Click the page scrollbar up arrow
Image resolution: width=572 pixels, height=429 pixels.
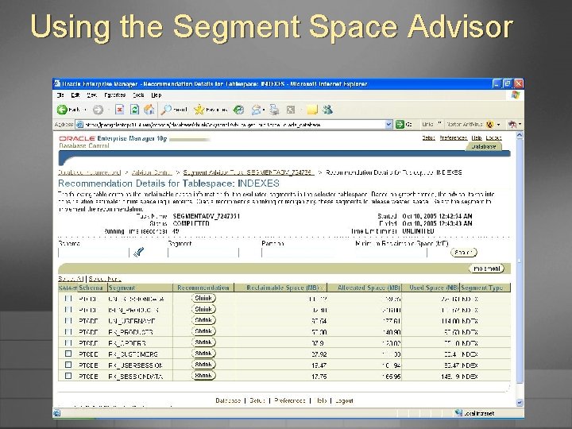pos(520,135)
